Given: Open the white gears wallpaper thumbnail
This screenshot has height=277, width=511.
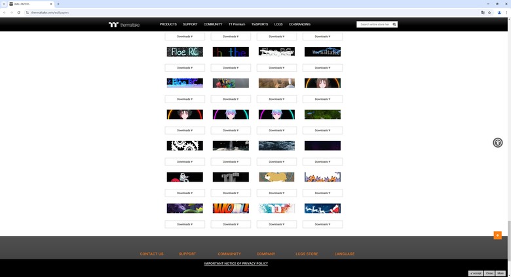Looking at the screenshot, I should point(185,146).
